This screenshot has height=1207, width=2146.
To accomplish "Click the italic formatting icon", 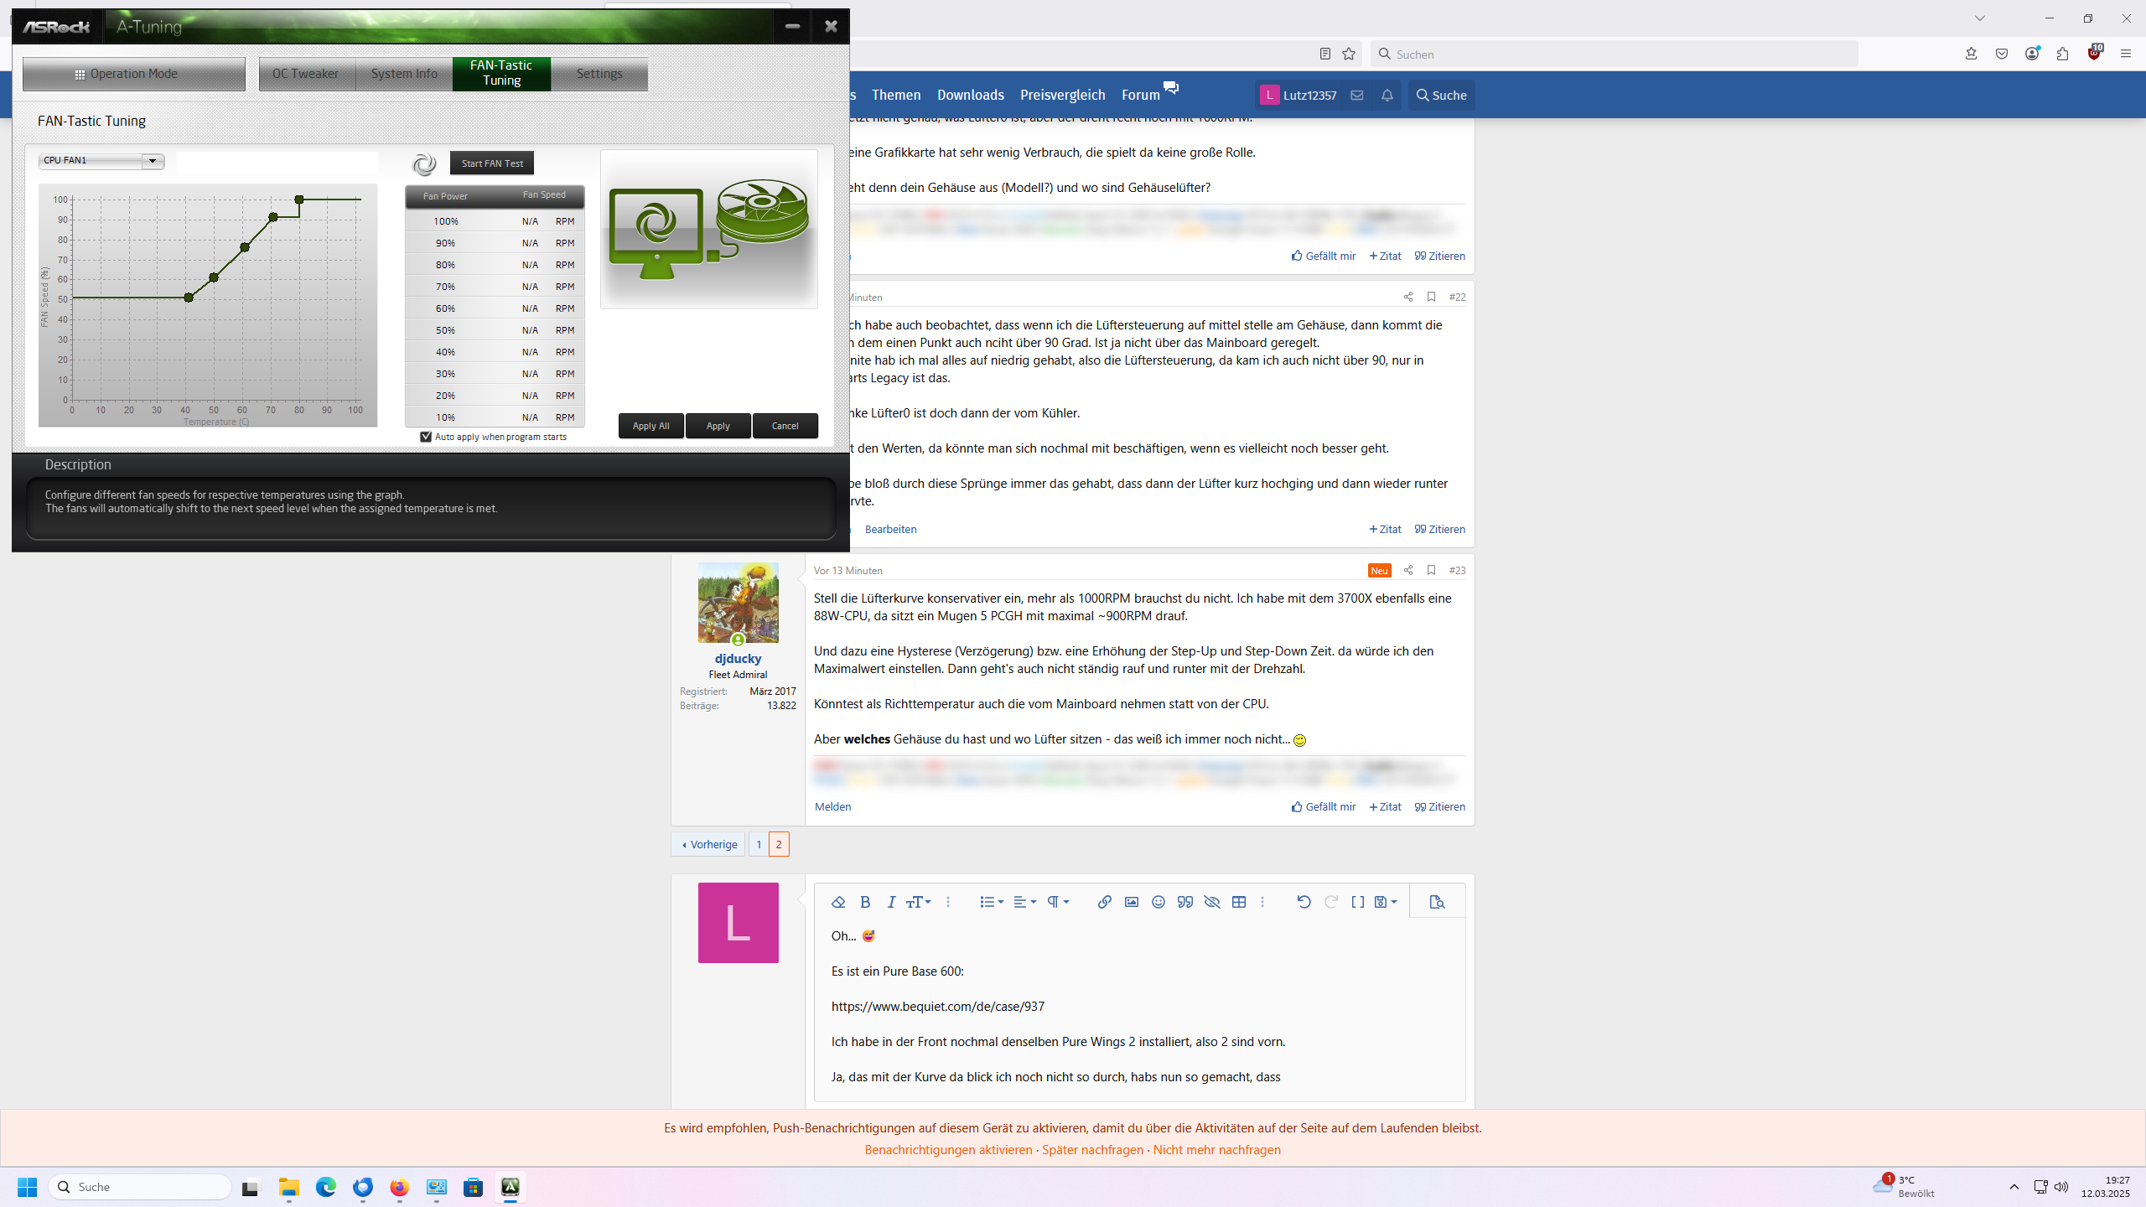I will point(891,902).
